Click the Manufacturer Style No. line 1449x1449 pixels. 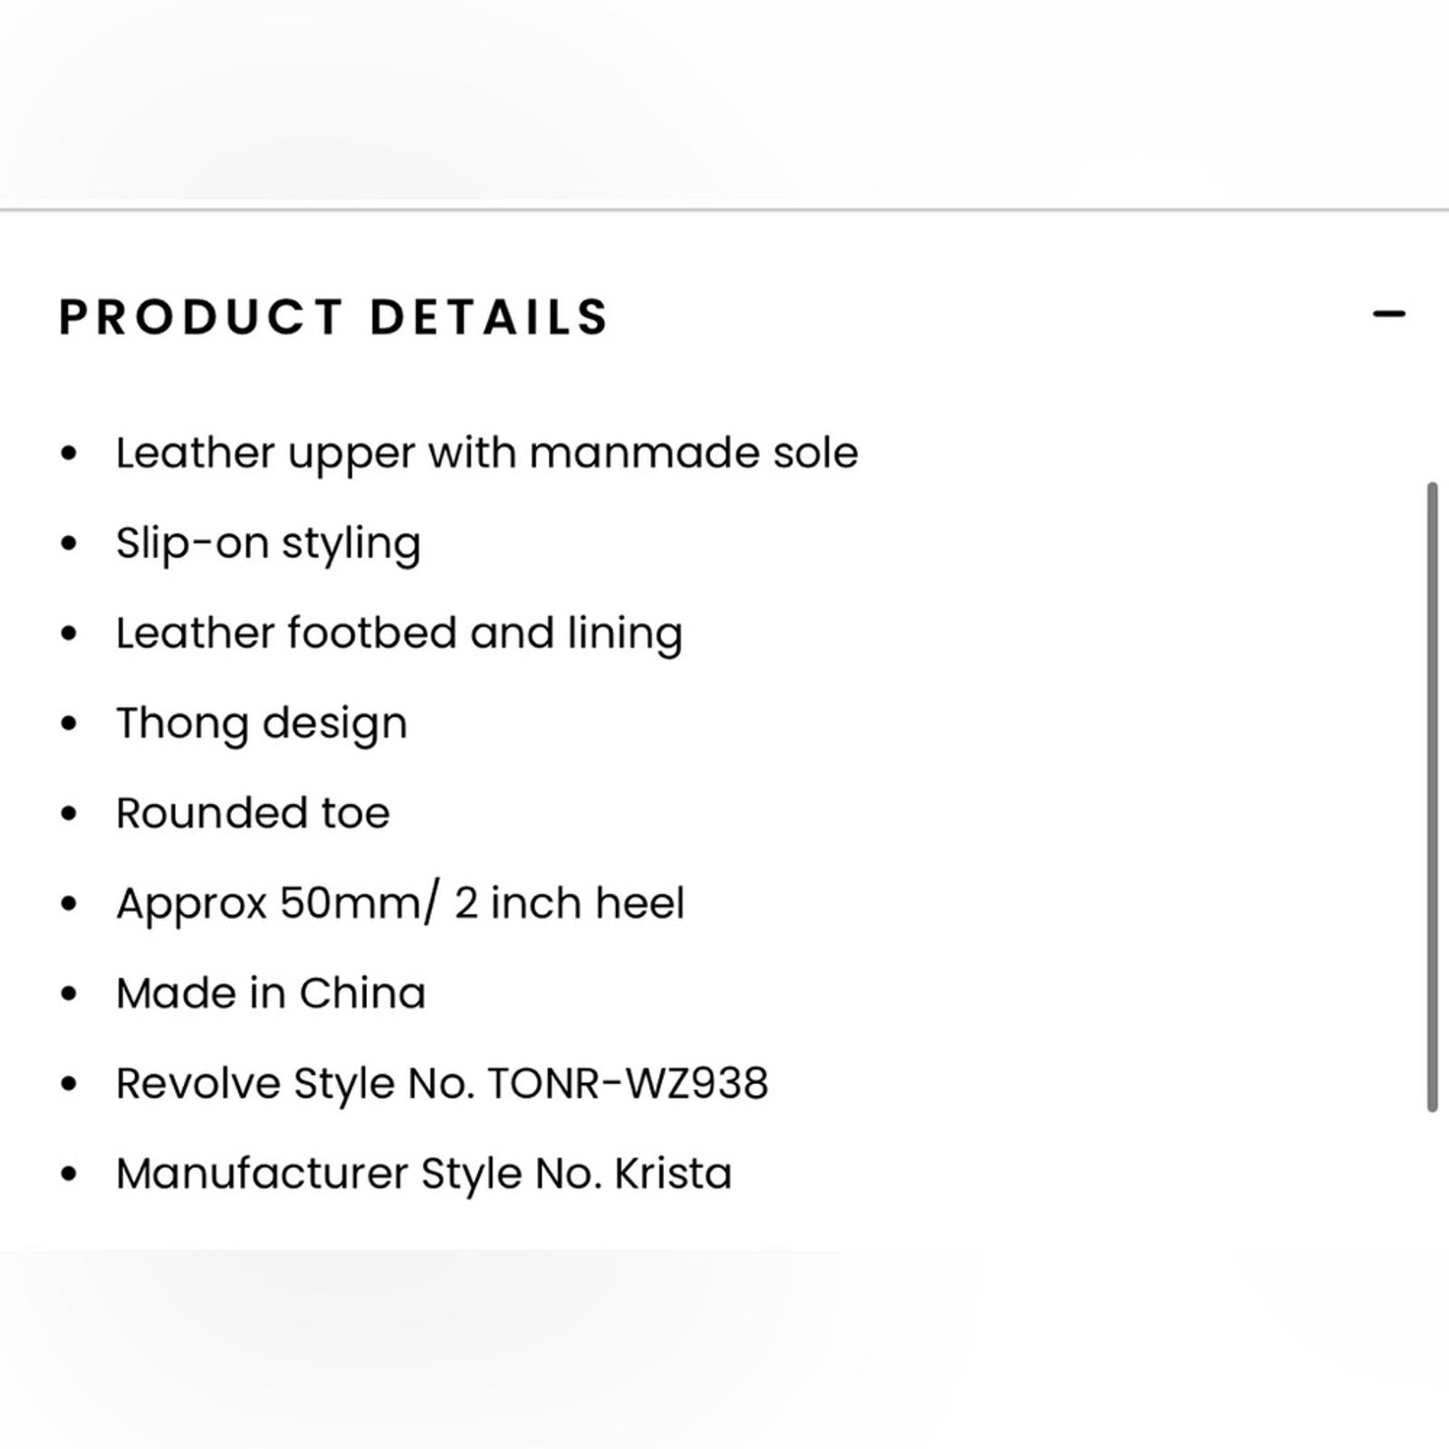click(x=424, y=1173)
